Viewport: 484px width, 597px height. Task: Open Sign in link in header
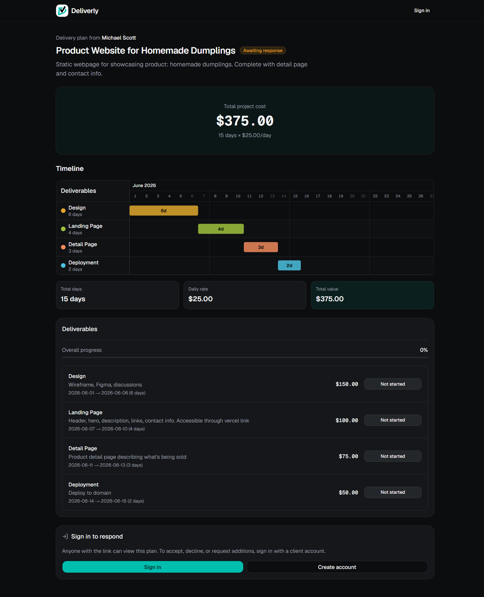tap(422, 11)
